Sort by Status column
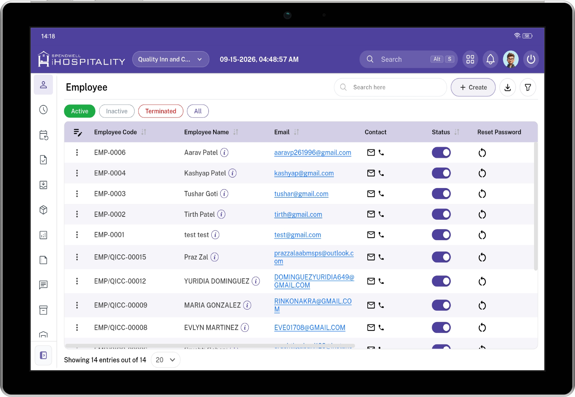 tap(457, 132)
